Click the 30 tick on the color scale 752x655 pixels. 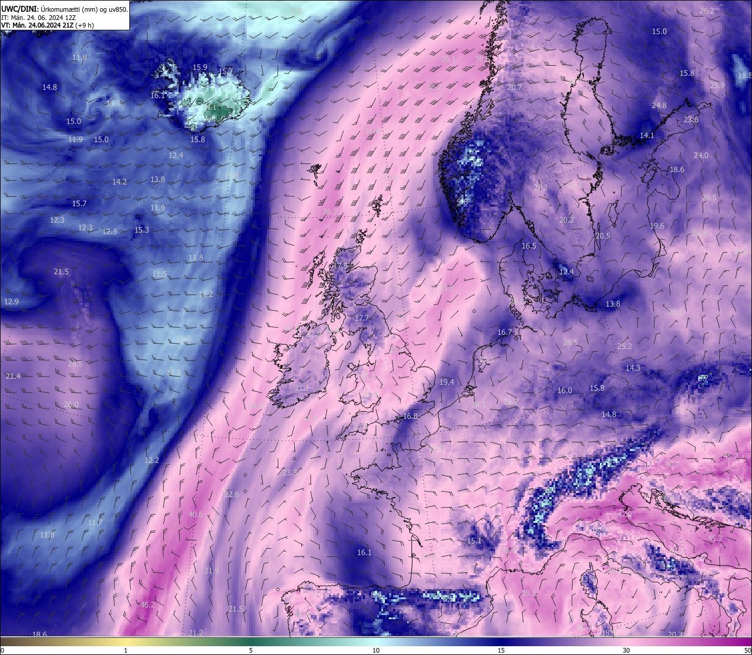click(x=626, y=650)
